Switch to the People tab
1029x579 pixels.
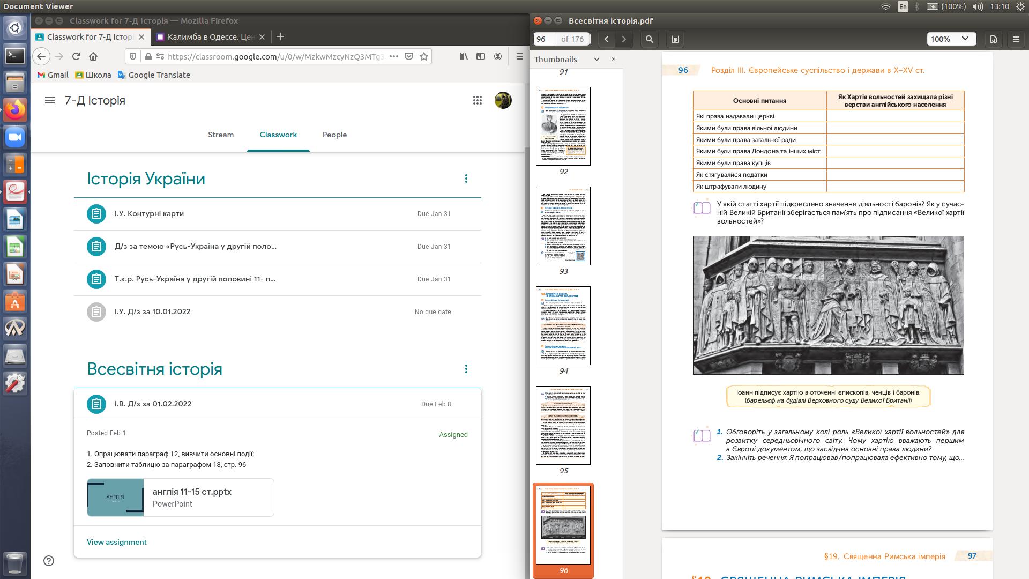click(x=334, y=135)
